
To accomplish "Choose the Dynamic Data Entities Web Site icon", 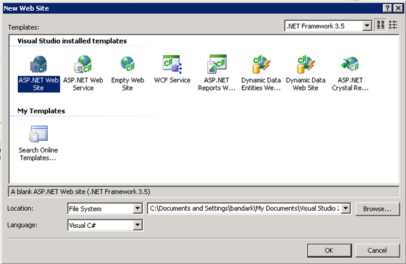I will click(261, 64).
